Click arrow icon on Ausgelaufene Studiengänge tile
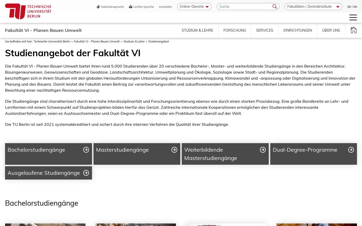This screenshot has height=226, width=362. tap(86, 173)
